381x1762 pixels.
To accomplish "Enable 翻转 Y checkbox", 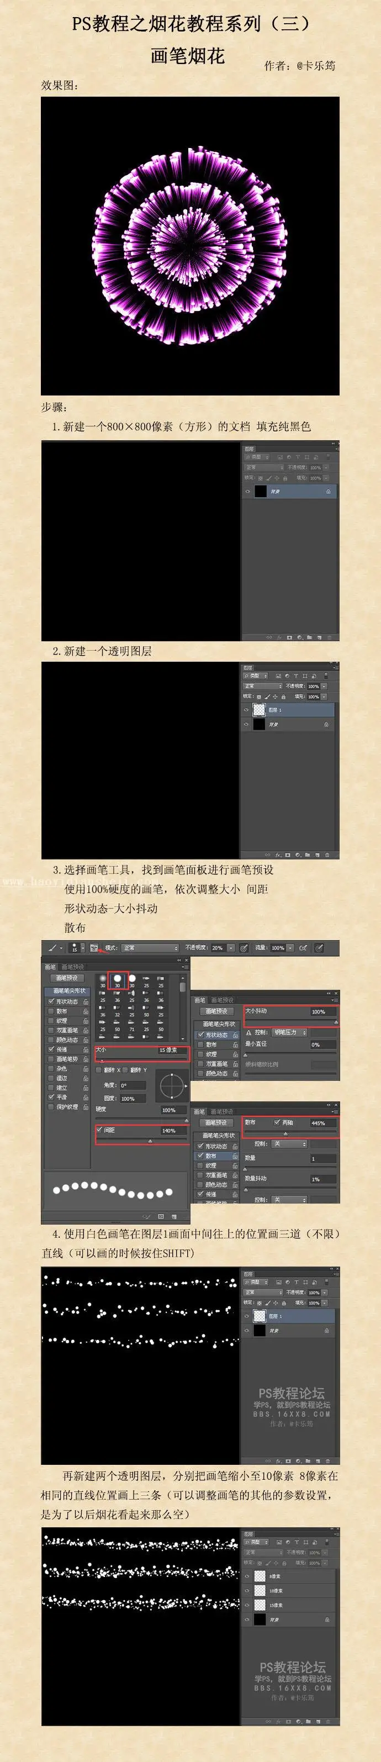I will [125, 1070].
